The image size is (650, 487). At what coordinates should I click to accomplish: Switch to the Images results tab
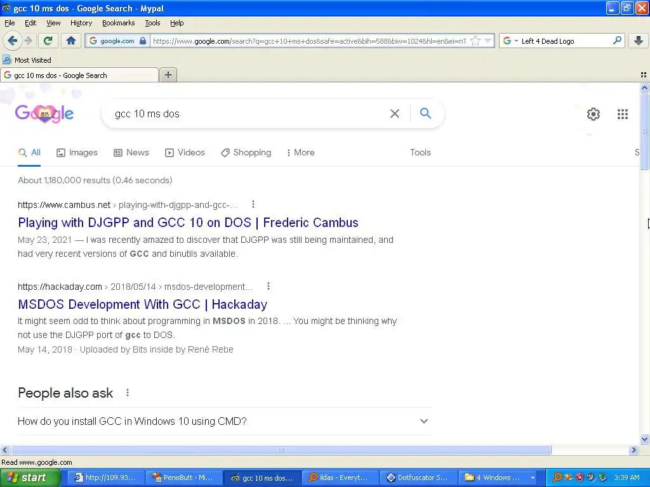click(77, 152)
